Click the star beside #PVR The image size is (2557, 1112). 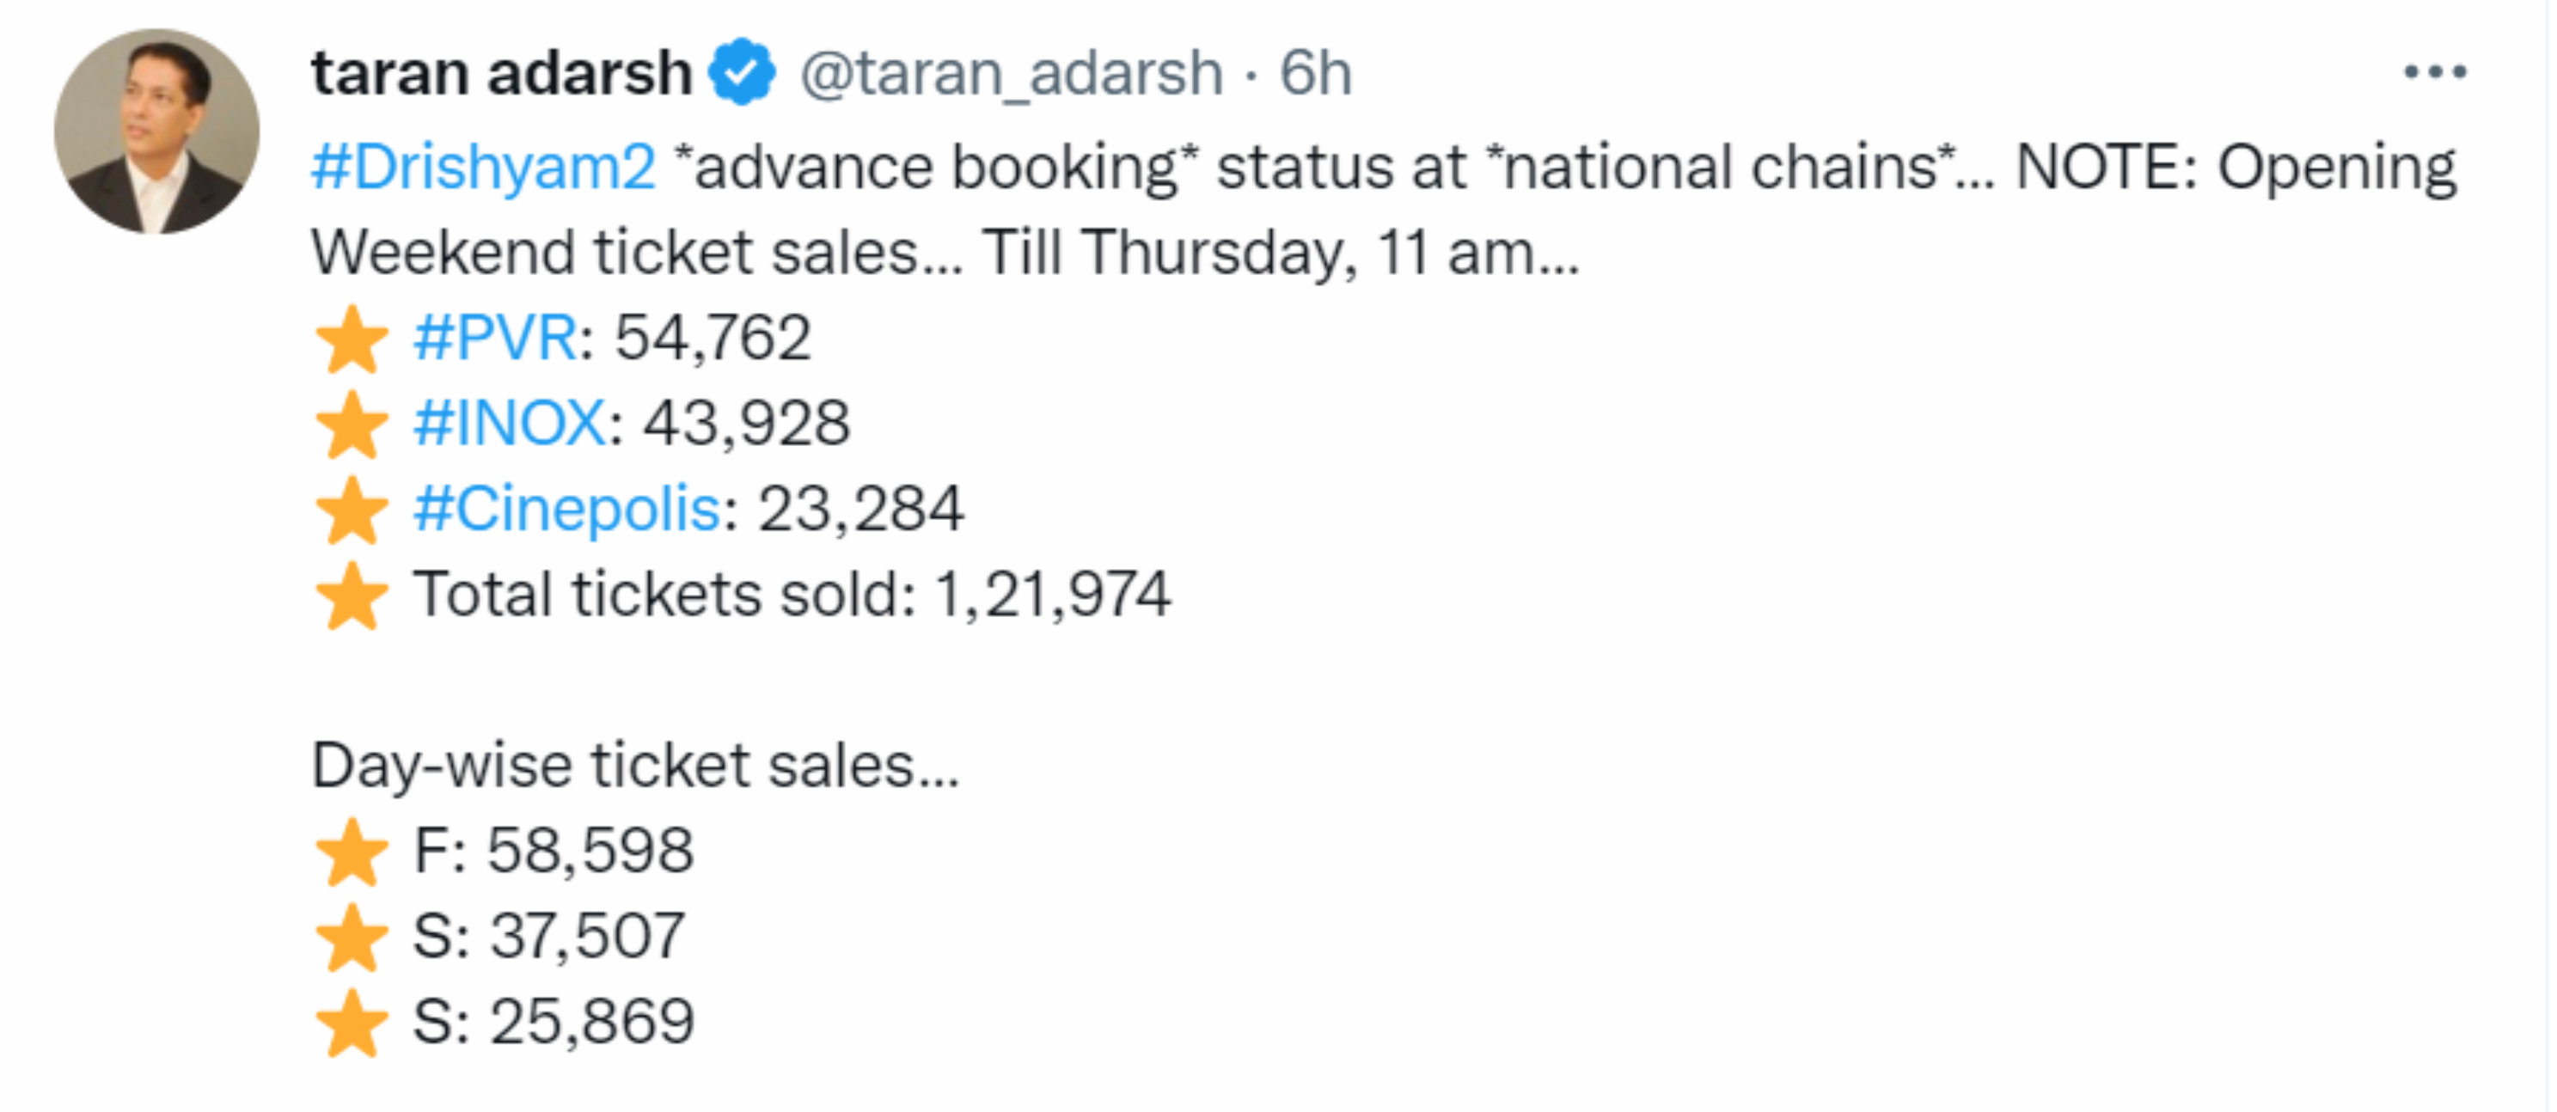click(352, 339)
